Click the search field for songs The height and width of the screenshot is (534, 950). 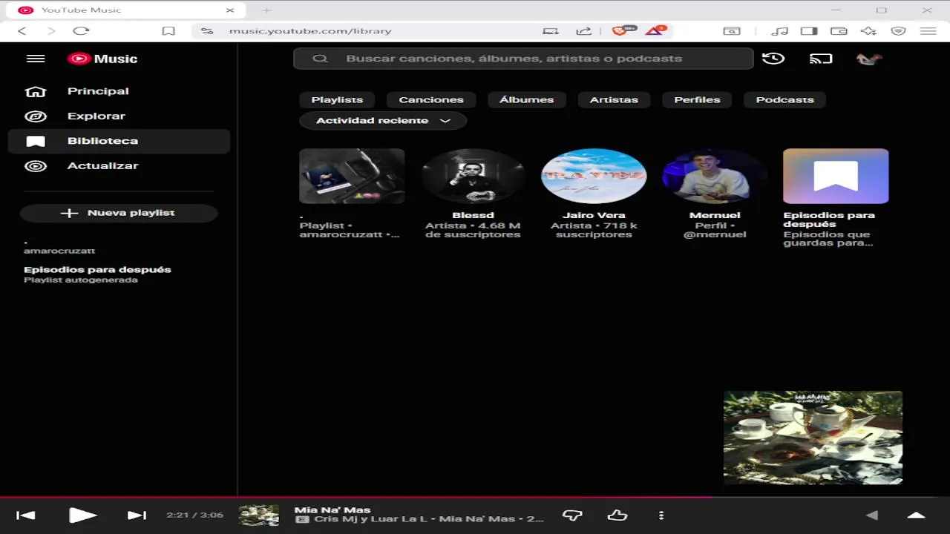[523, 59]
